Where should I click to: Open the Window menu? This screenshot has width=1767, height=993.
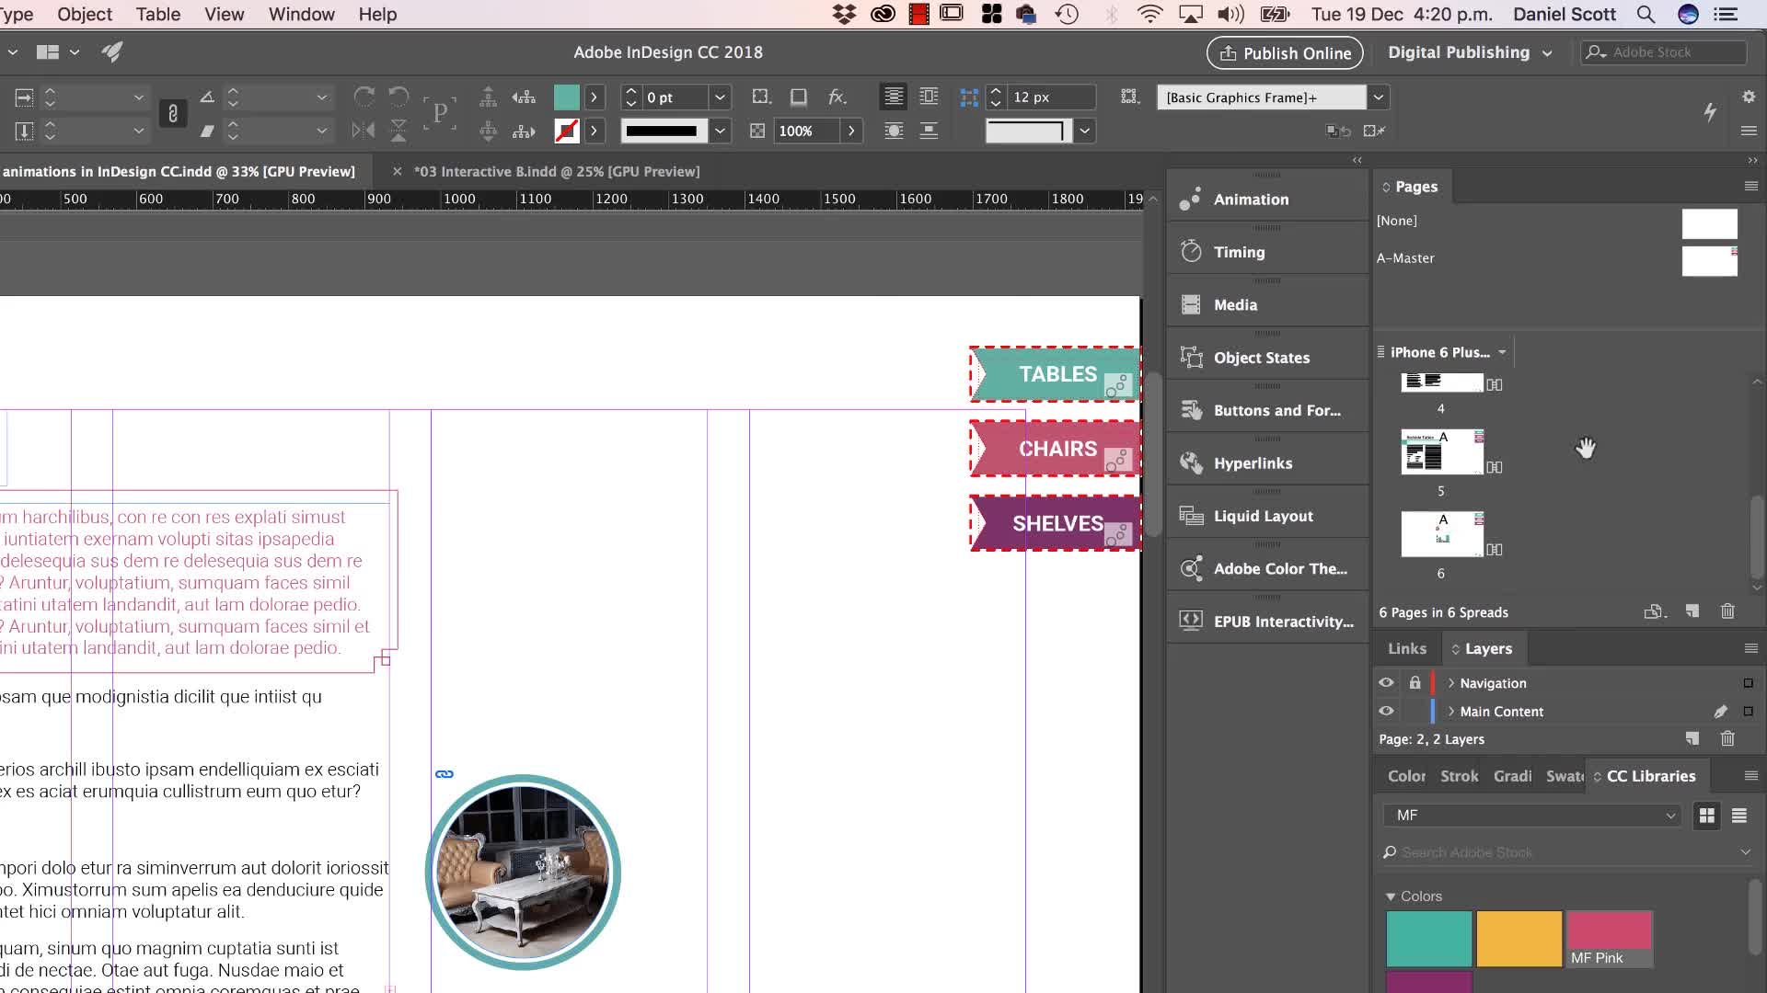coord(302,15)
